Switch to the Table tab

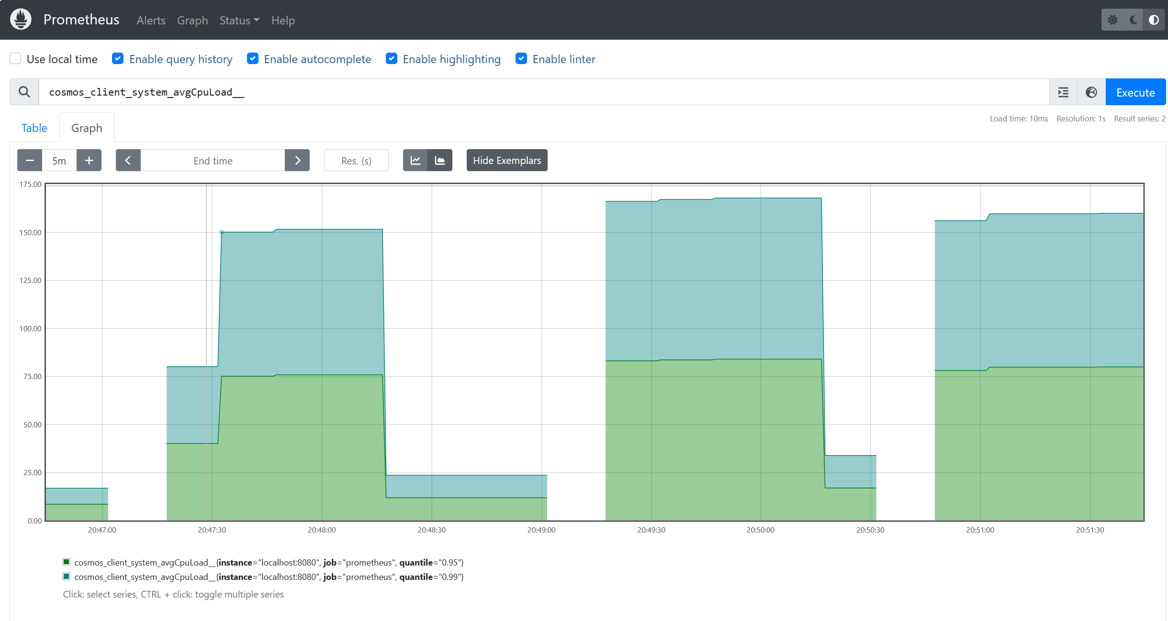[34, 128]
